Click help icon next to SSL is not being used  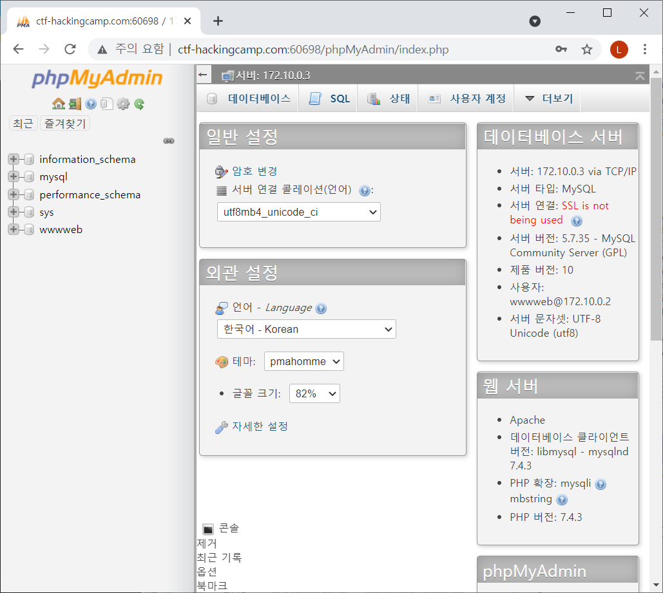point(576,221)
